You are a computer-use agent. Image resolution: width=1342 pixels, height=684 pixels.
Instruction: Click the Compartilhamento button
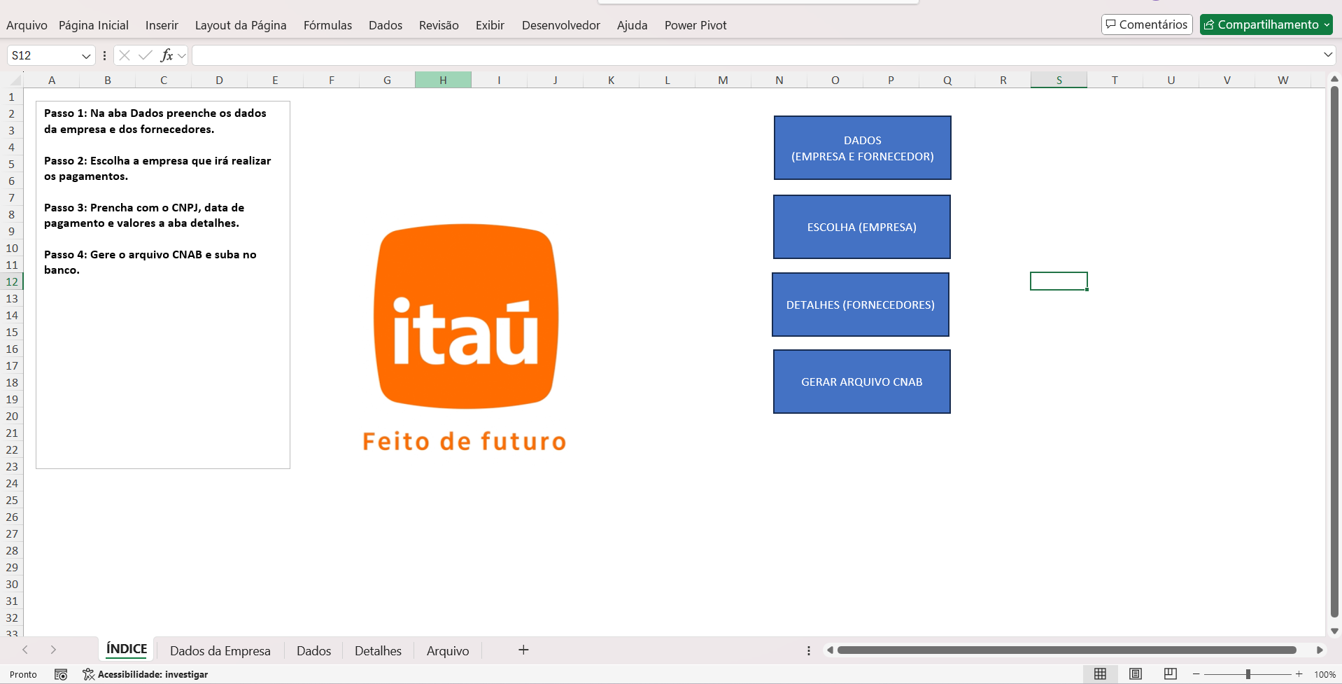pyautogui.click(x=1259, y=24)
